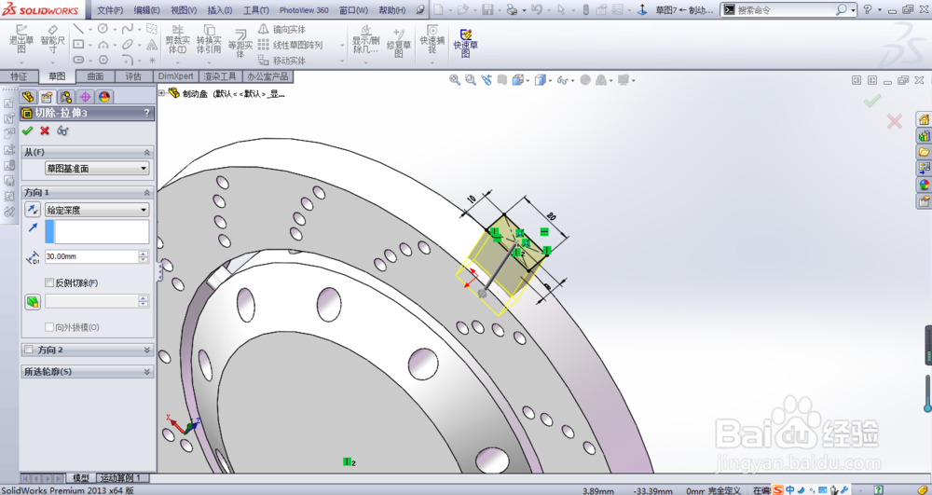932x495 pixels.
Task: Open the Edit (编辑) menu
Action: [147, 10]
